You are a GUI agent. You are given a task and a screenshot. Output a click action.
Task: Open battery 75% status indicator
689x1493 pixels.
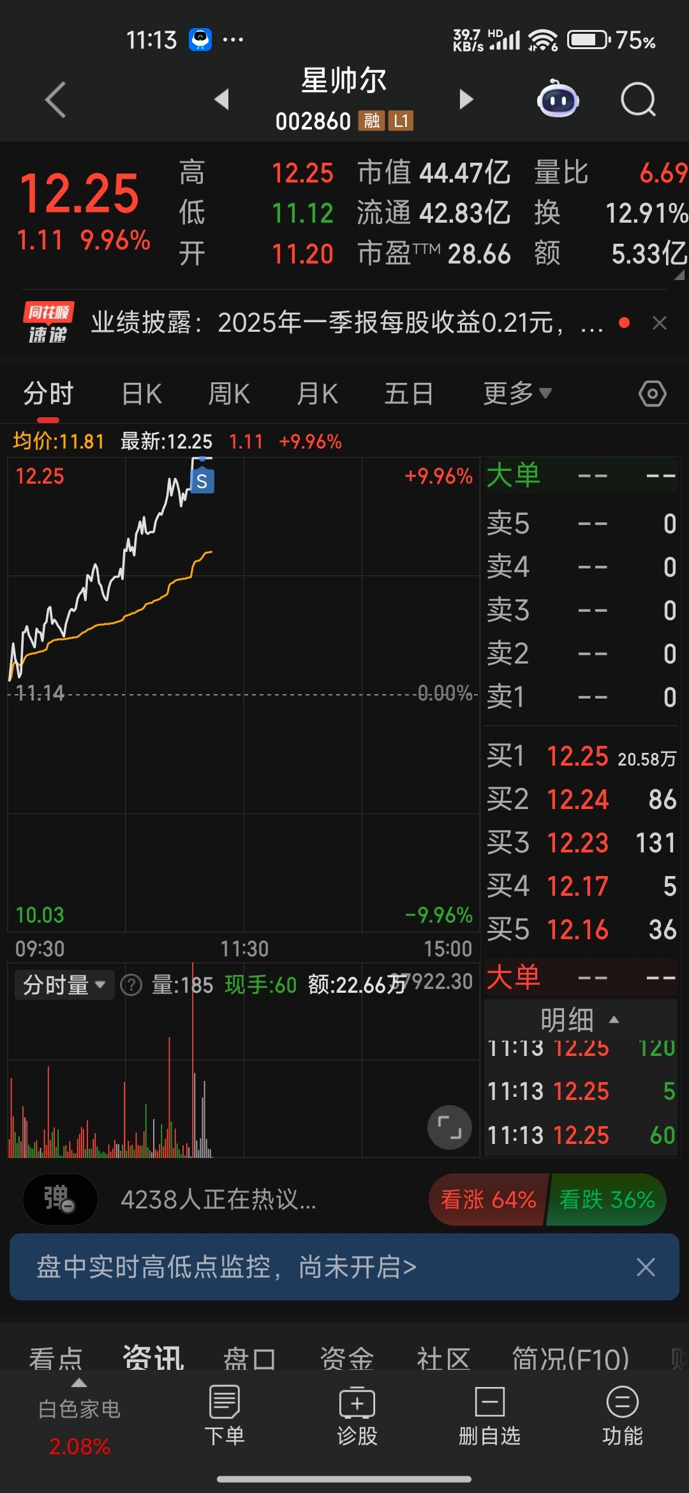[x=611, y=40]
